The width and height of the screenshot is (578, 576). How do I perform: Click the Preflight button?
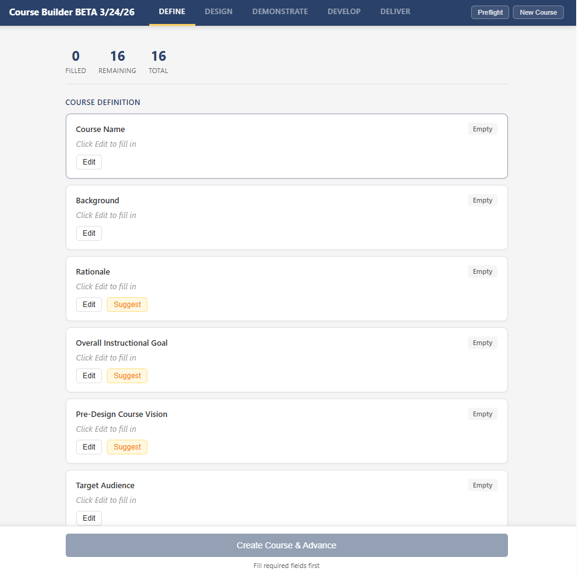pyautogui.click(x=490, y=12)
